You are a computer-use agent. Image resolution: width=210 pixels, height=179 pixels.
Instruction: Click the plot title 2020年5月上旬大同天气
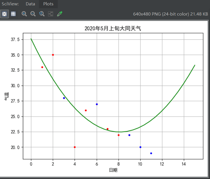(113, 29)
